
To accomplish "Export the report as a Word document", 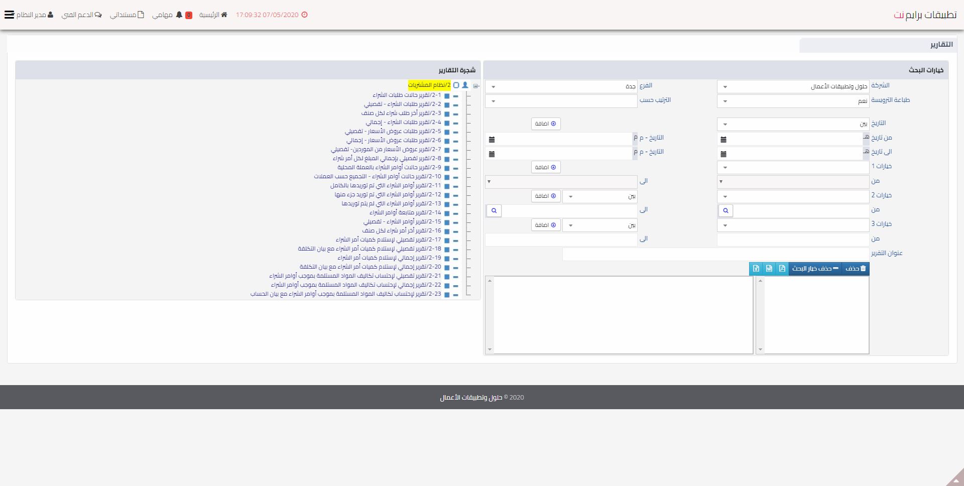I will pyautogui.click(x=769, y=269).
